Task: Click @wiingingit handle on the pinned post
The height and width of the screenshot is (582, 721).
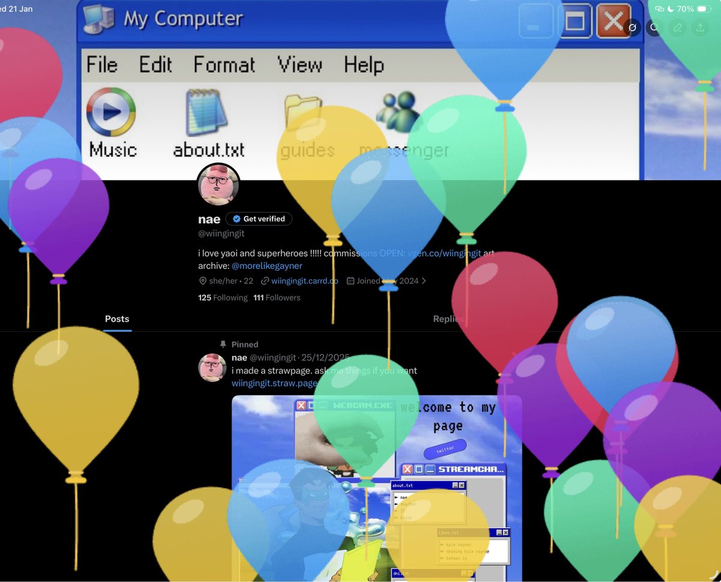Action: 273,358
